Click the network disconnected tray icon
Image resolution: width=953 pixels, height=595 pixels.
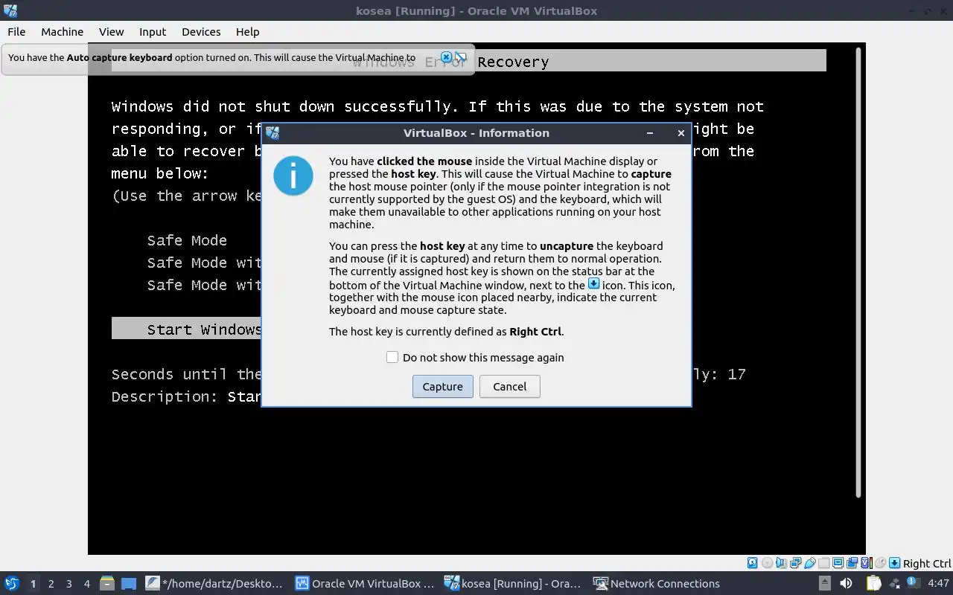[894, 583]
